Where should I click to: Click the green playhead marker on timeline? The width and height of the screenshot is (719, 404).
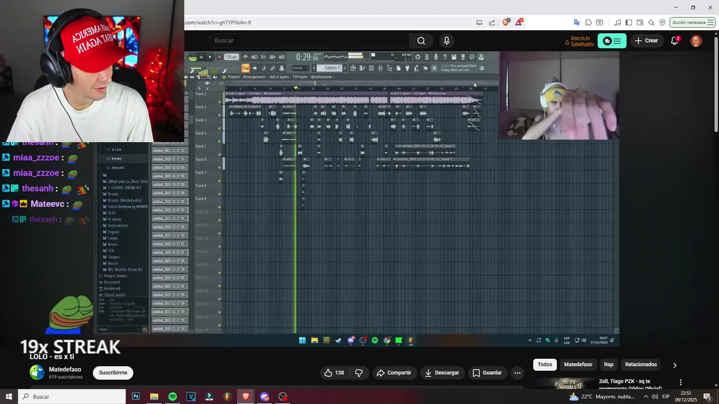tap(296, 88)
